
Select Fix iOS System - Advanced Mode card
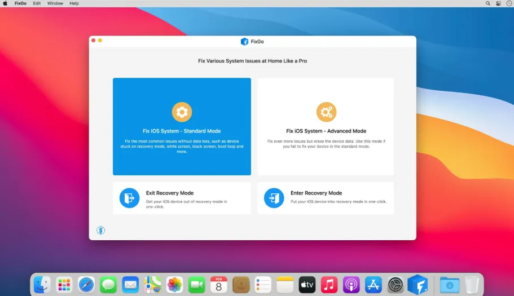(326, 126)
